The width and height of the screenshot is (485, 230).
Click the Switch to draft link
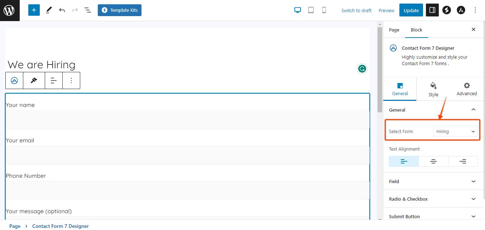pos(356,10)
